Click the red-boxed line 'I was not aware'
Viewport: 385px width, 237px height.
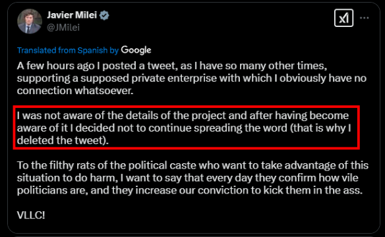183,115
